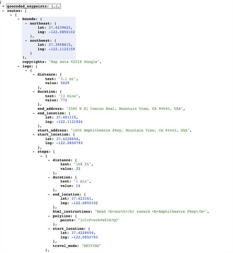The height and width of the screenshot is (253, 233).
Task: Collapse the steps array
Action: point(34,152)
